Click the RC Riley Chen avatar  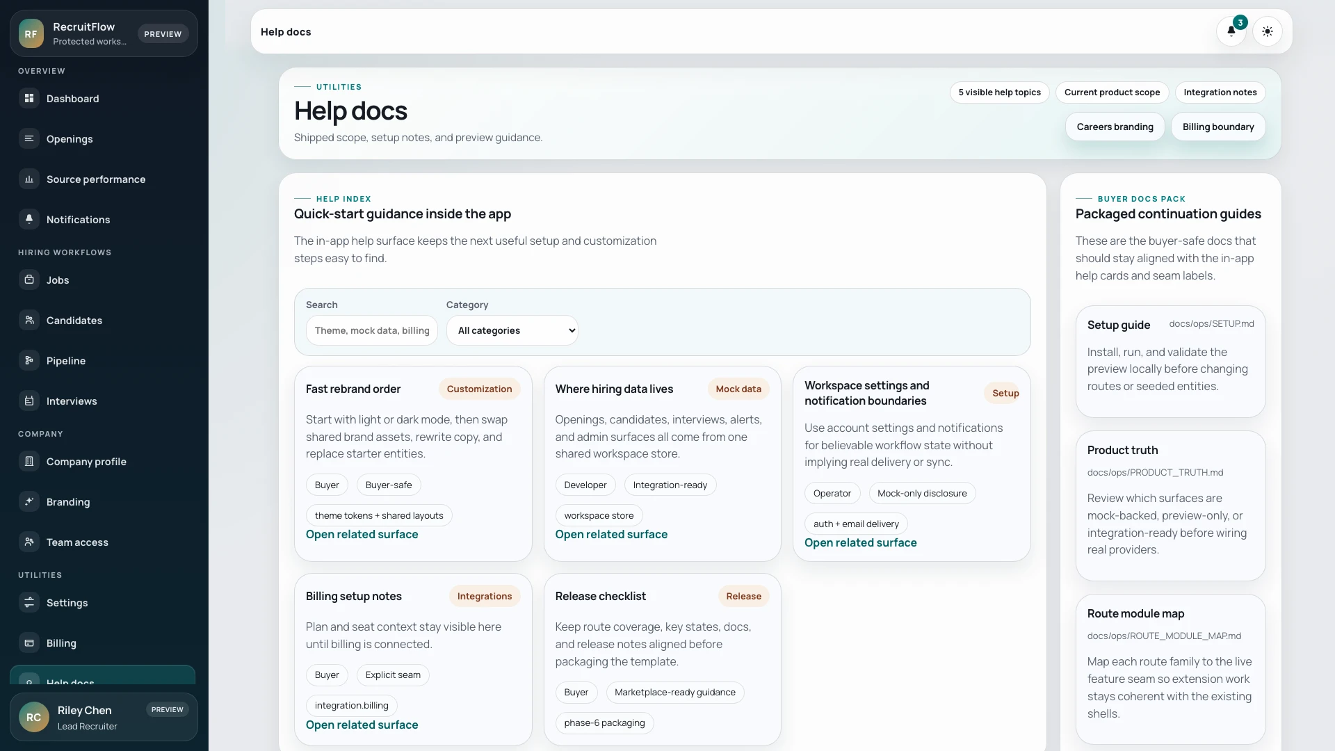(x=34, y=717)
